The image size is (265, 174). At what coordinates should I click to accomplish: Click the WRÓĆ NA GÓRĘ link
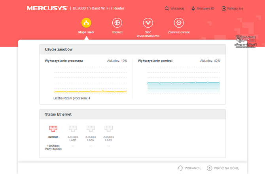[x=227, y=168]
